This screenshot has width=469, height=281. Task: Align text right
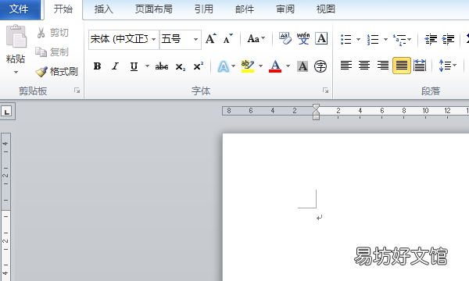click(383, 65)
